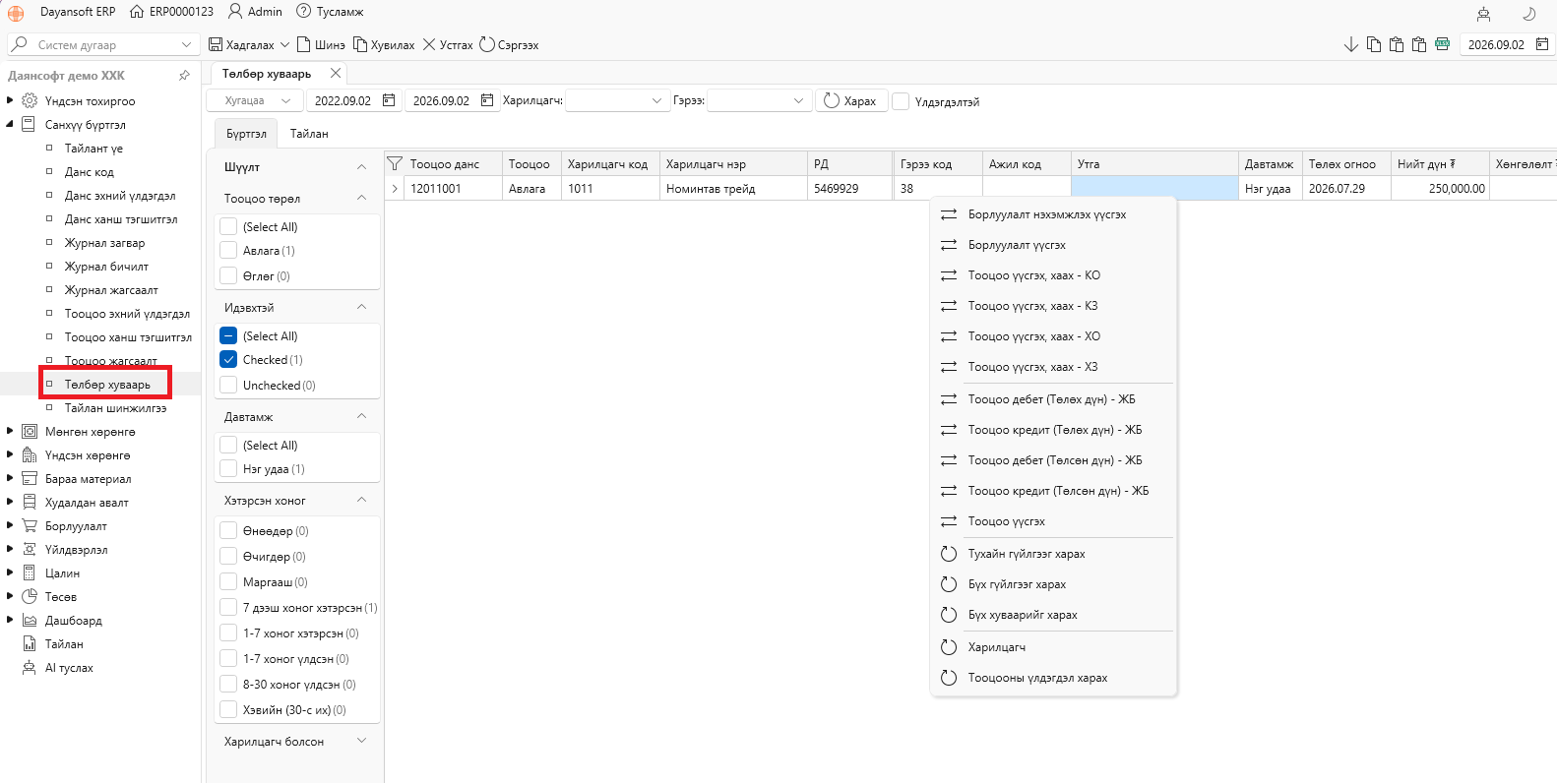Close the Төлбөр хуваарь tab

pos(336,74)
